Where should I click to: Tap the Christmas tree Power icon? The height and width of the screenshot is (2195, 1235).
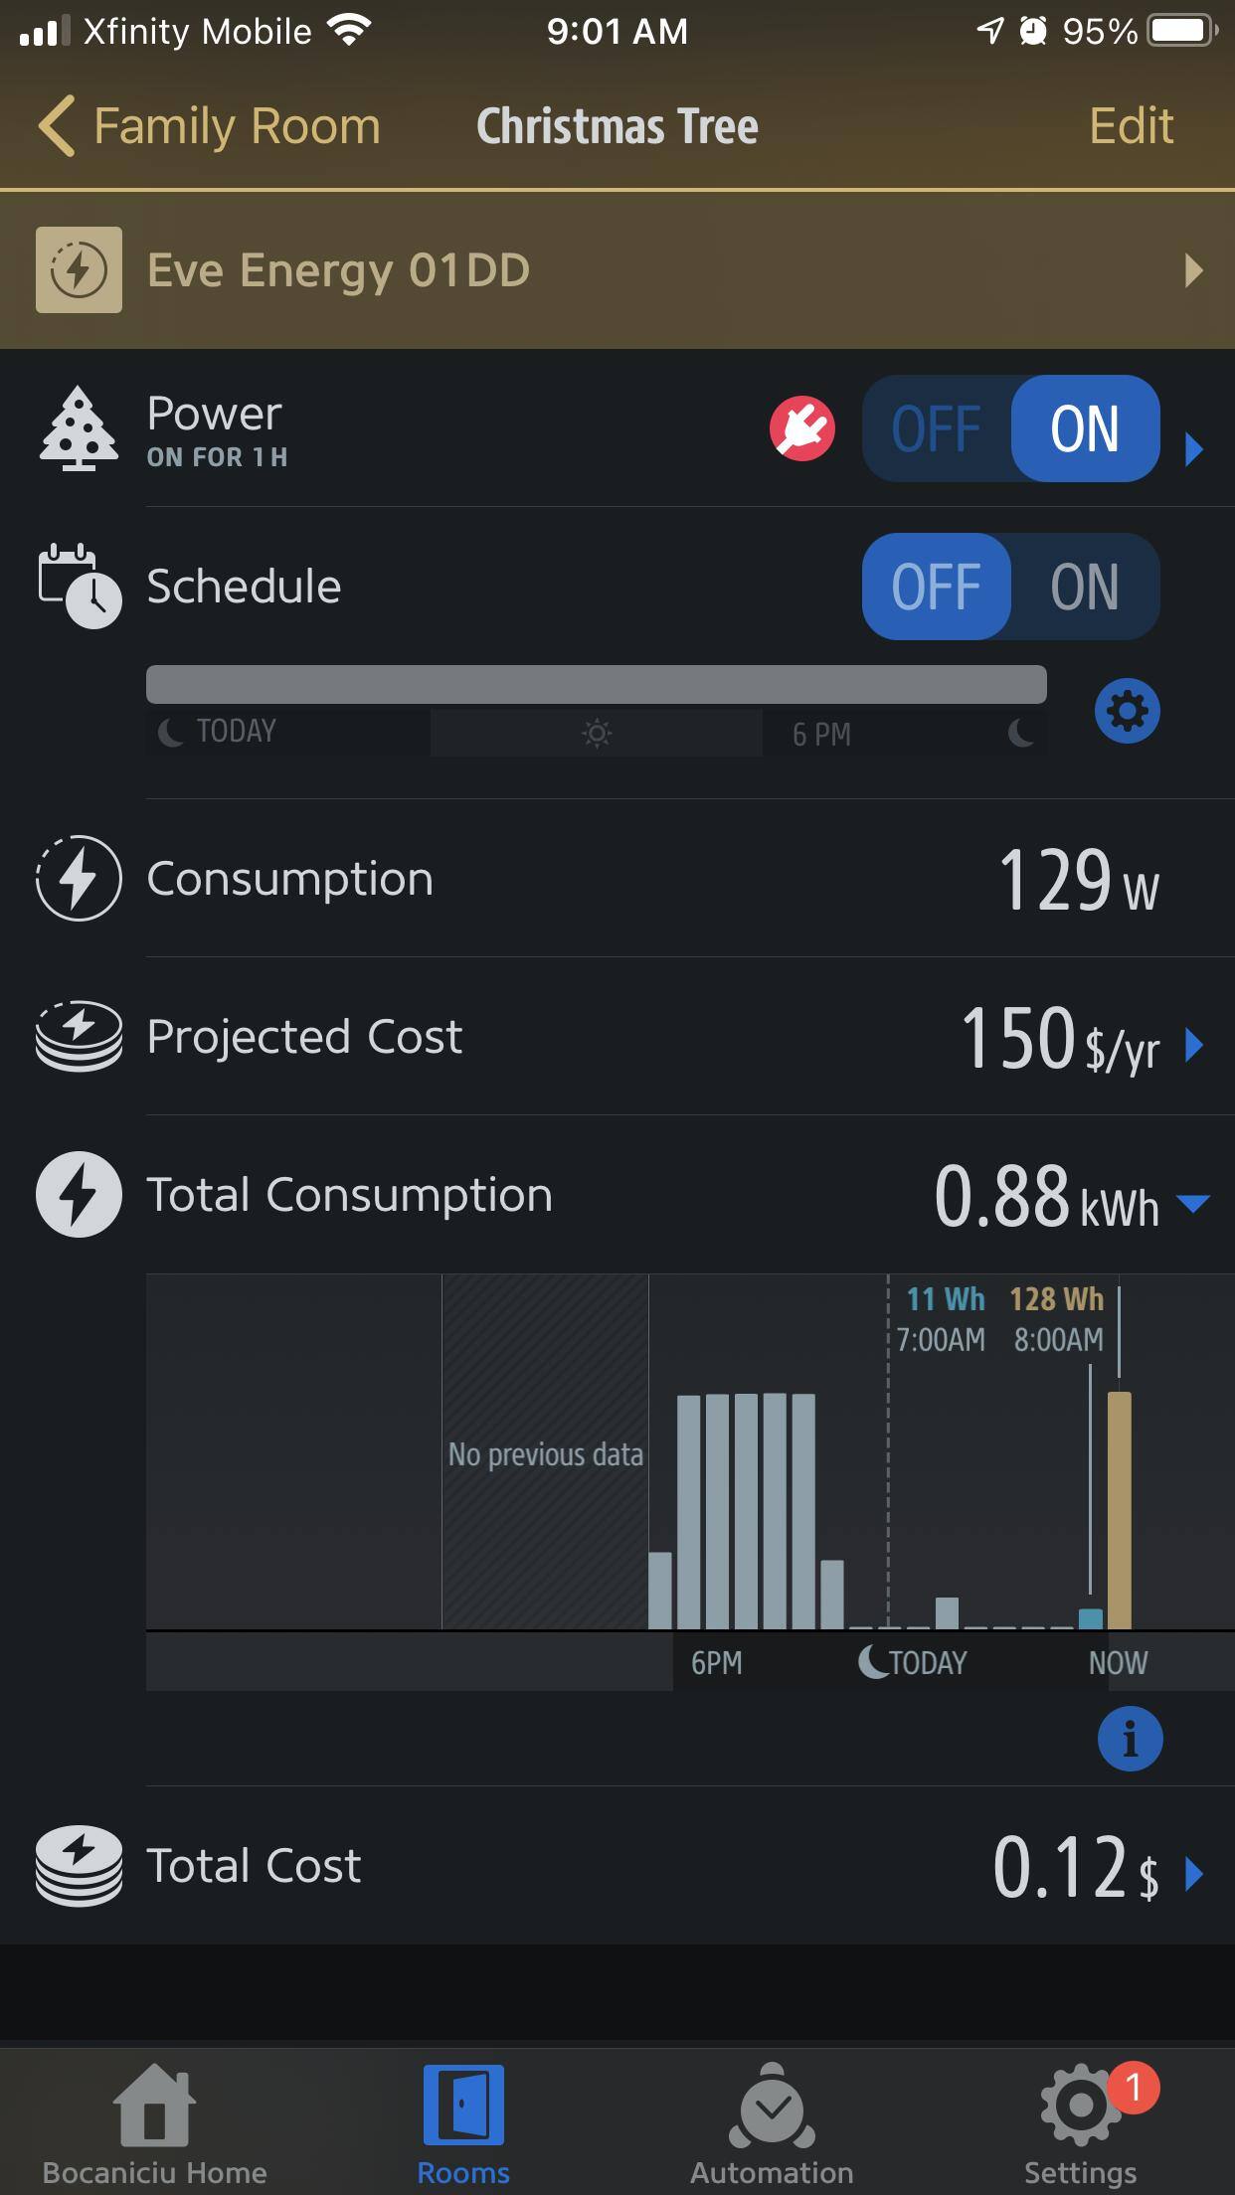pos(79,428)
